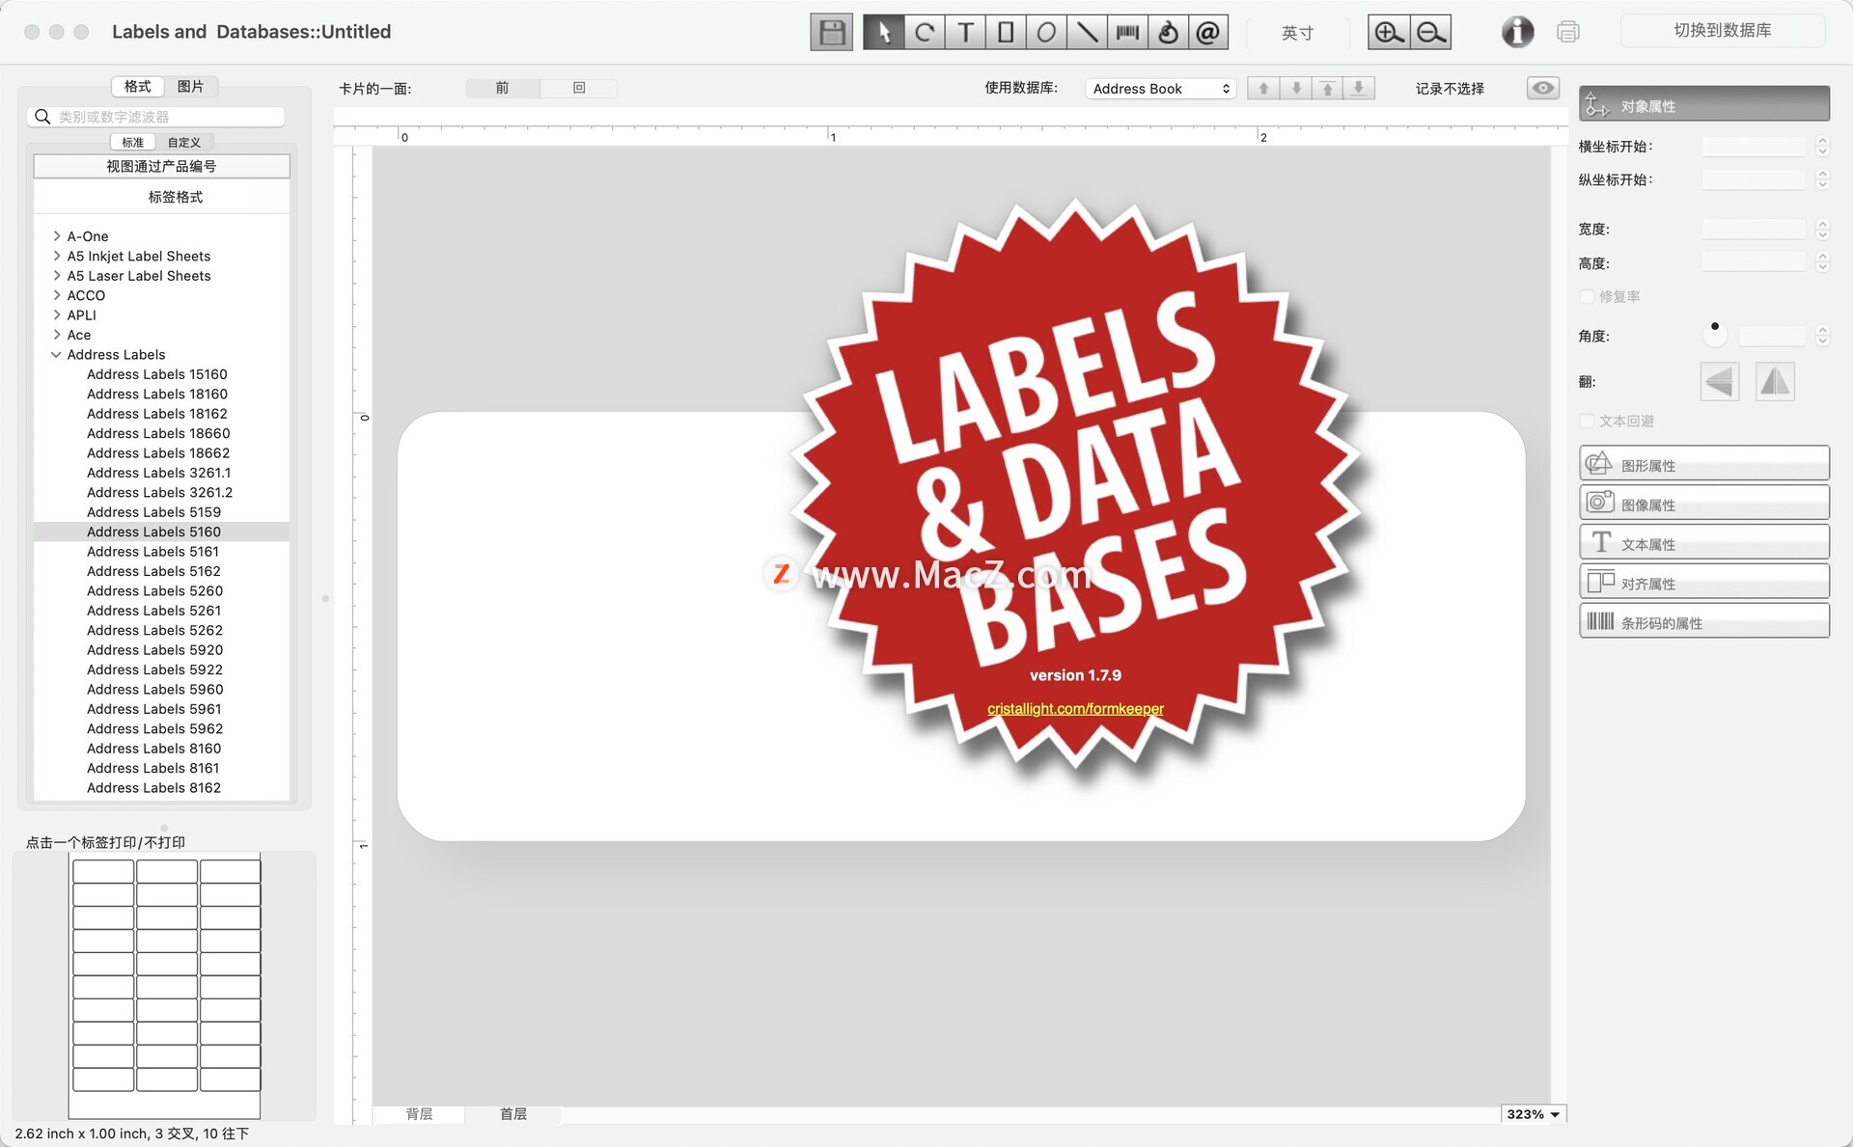1853x1147 pixels.
Task: Switch to the 首层 layer tab
Action: 512,1114
